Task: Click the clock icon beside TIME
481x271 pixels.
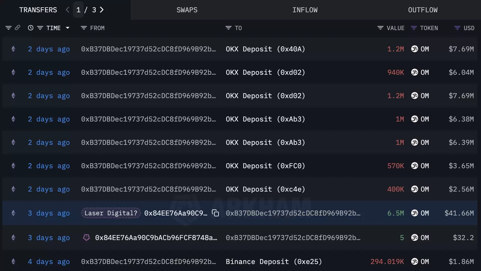Action: (30, 28)
